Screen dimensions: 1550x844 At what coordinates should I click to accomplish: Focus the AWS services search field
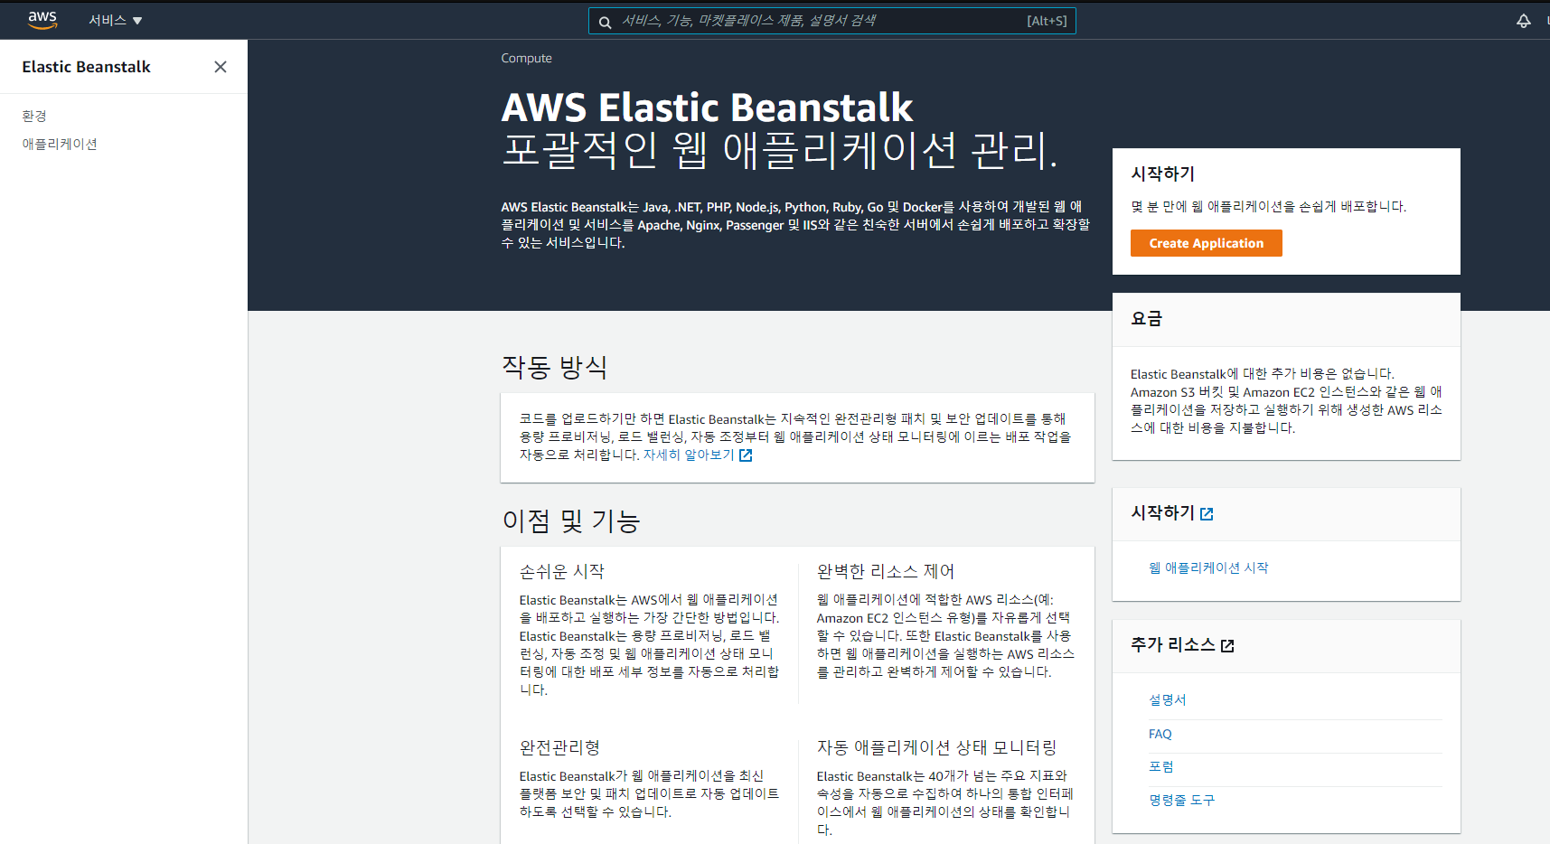(x=831, y=21)
